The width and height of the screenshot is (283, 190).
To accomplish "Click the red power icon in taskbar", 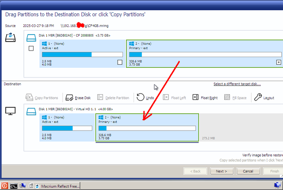I will (5, 186).
